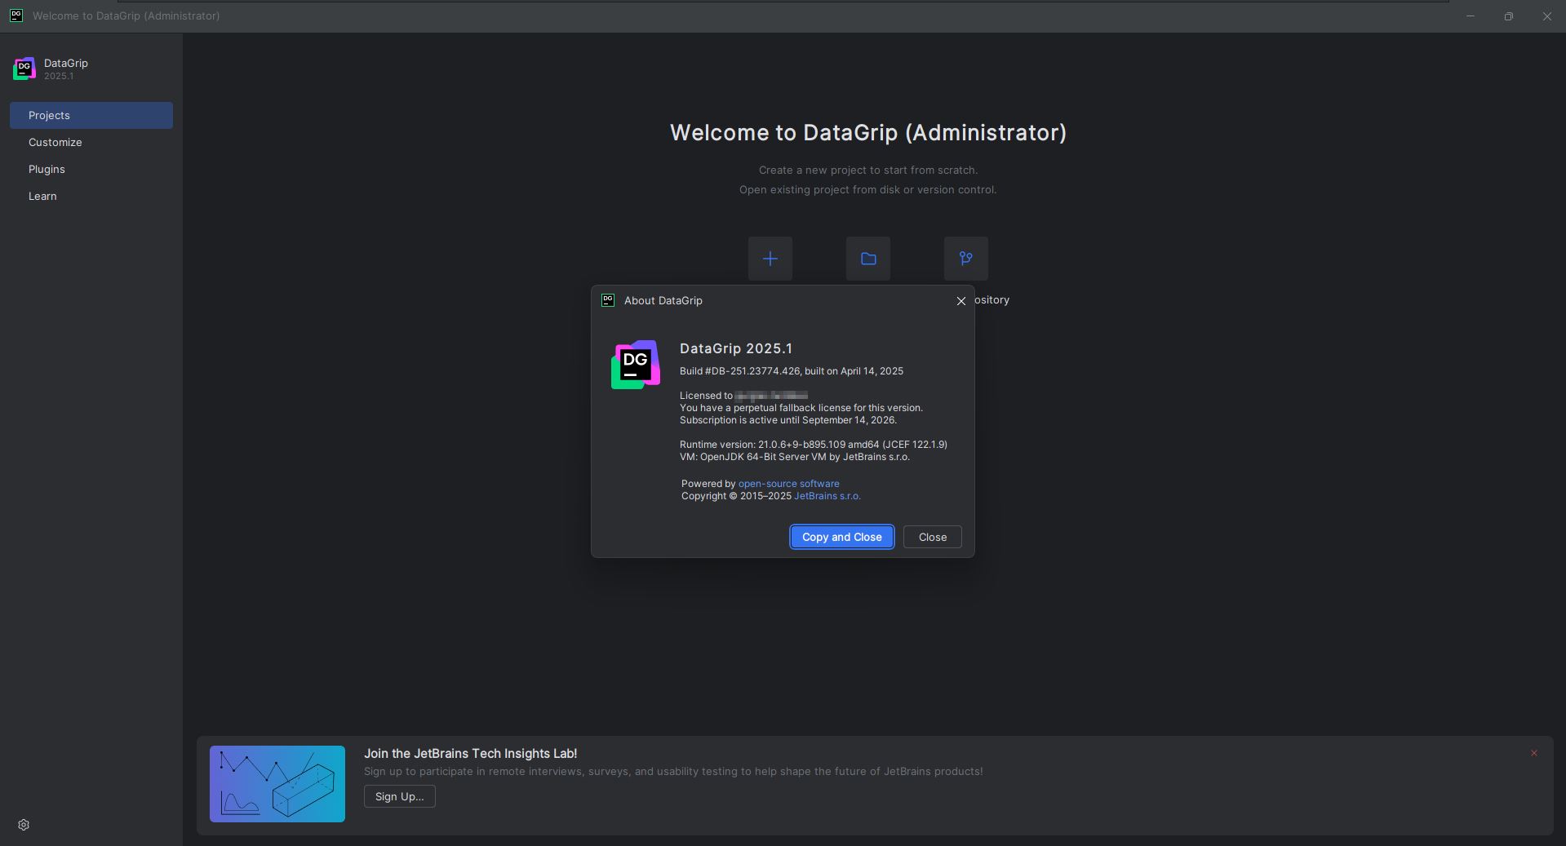Click the DataGrip icon in title bar
Image resolution: width=1566 pixels, height=846 pixels.
[16, 16]
